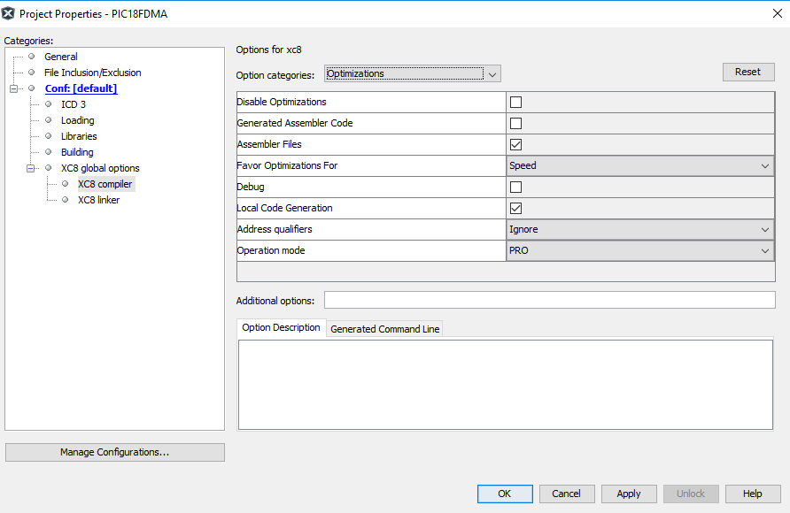Tick the Generated Assembler Code checkbox
The width and height of the screenshot is (790, 513).
point(515,124)
